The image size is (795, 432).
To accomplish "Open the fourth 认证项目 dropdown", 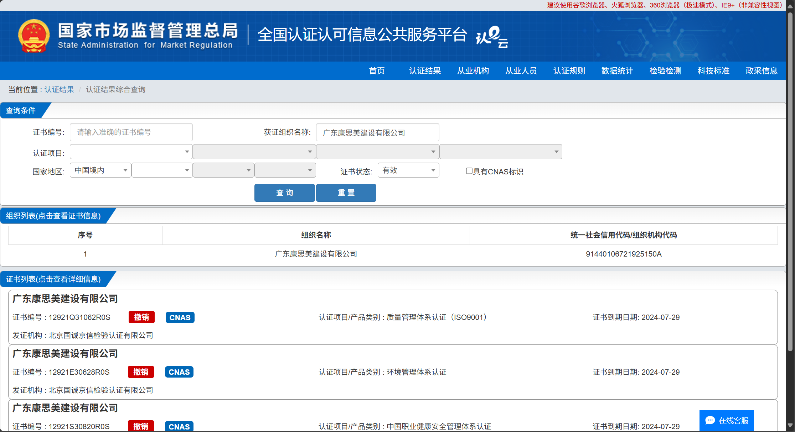I will pos(501,152).
